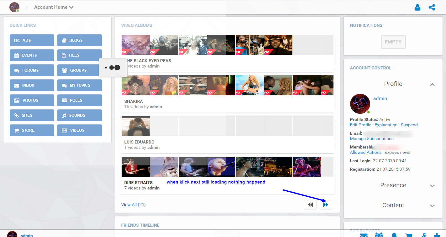Open the friends group icon in the bottom bar
The width and height of the screenshot is (446, 237).
tap(379, 235)
